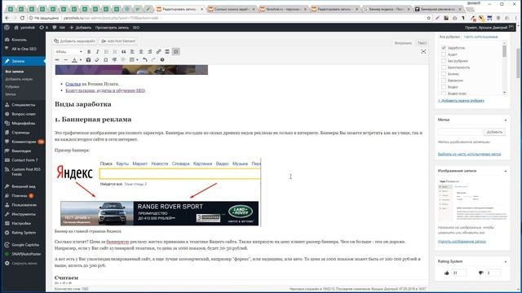
Task: Open text color dropdown arrow
Action: 80,59
